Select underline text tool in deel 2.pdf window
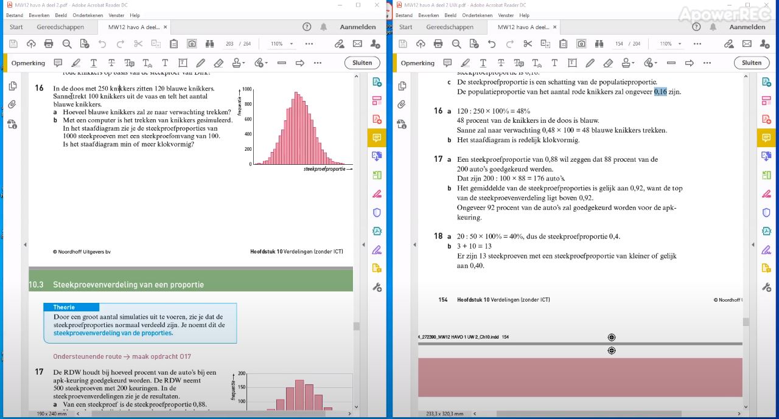The height and width of the screenshot is (419, 779). pos(94,63)
